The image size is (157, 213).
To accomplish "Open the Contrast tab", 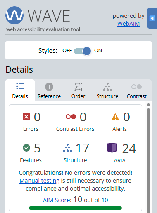I will coord(137,91).
